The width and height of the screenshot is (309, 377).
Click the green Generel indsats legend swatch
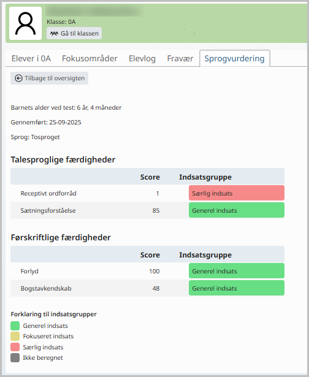coord(15,326)
